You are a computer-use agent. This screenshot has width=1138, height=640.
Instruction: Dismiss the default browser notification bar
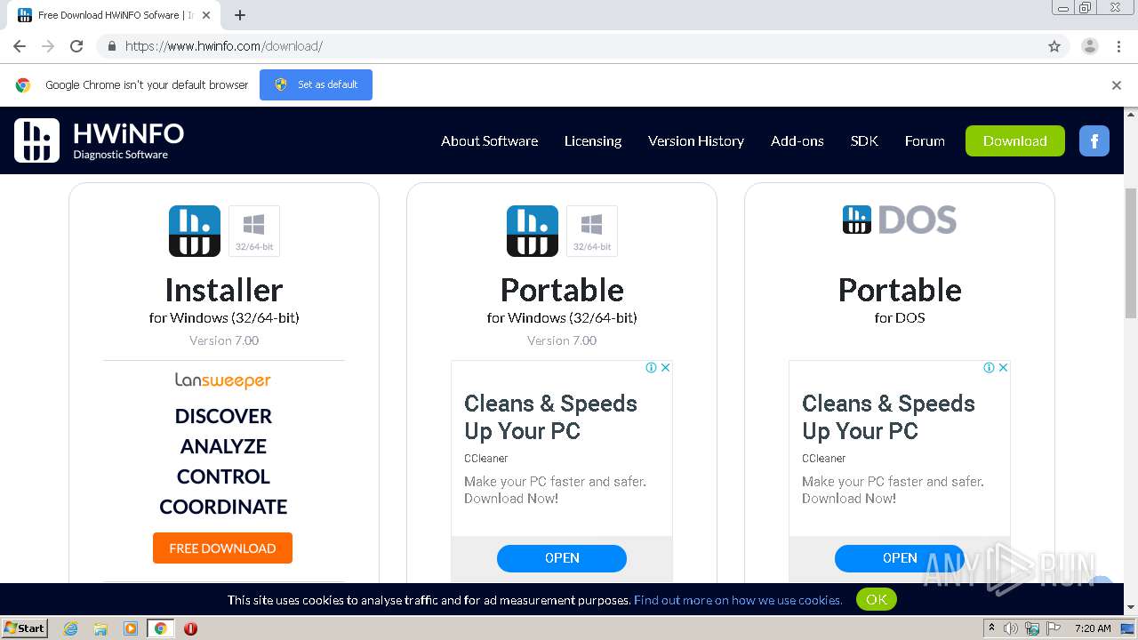[1117, 85]
